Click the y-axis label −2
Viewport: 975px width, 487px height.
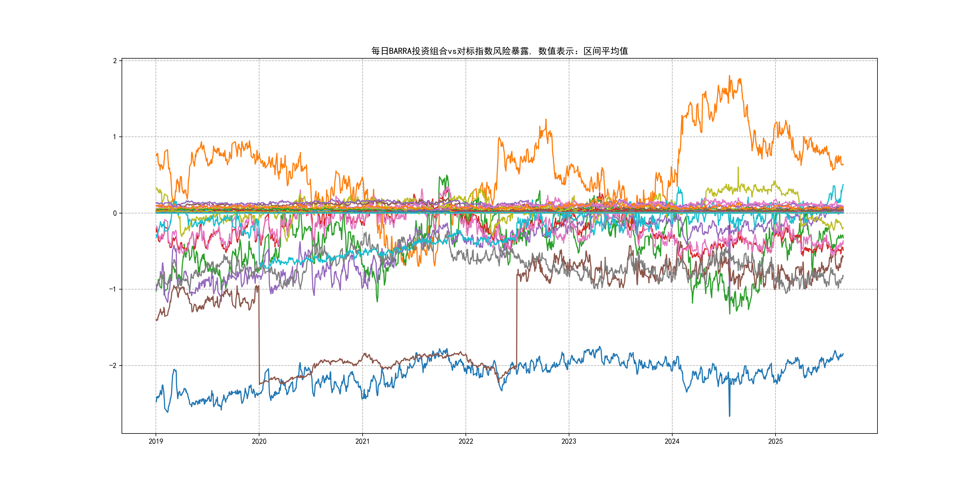pos(113,365)
